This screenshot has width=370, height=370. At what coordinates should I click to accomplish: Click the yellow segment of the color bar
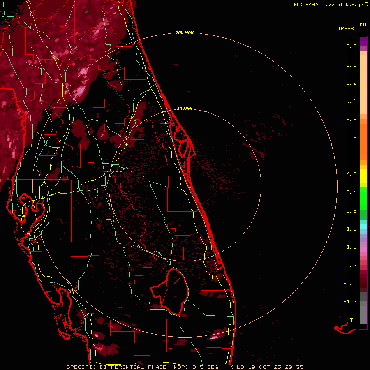[363, 176]
